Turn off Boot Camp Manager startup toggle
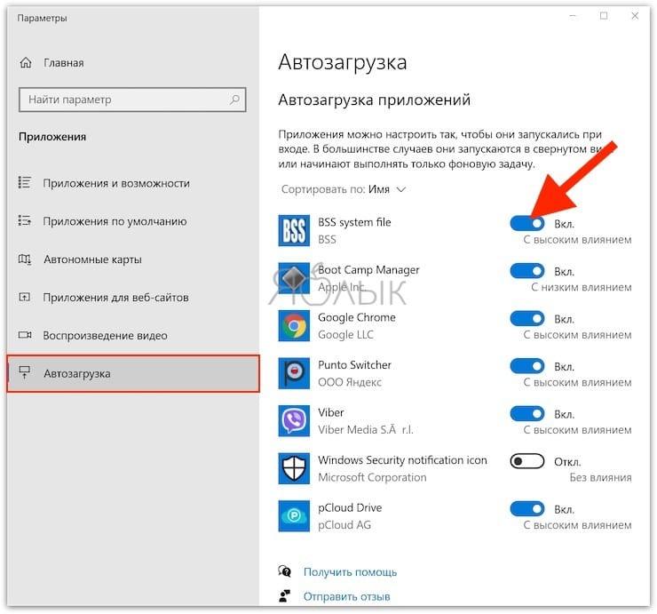 coord(527,271)
